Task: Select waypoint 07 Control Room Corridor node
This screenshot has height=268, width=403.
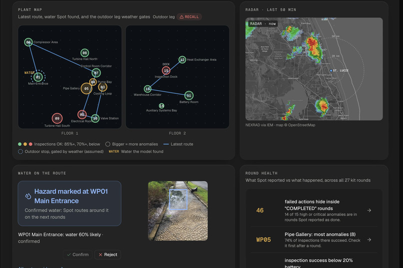Action: click(x=96, y=73)
